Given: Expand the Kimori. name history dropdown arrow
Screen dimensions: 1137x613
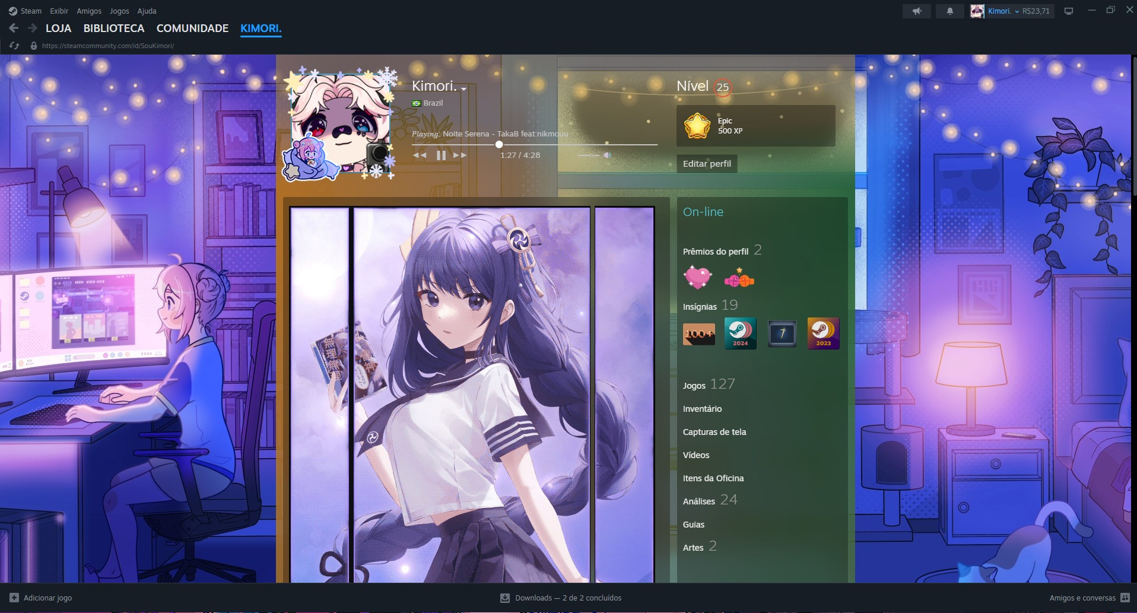Looking at the screenshot, I should (x=463, y=89).
